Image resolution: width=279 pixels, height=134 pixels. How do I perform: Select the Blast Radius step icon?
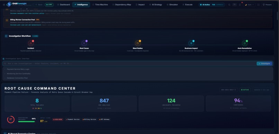click(x=138, y=43)
